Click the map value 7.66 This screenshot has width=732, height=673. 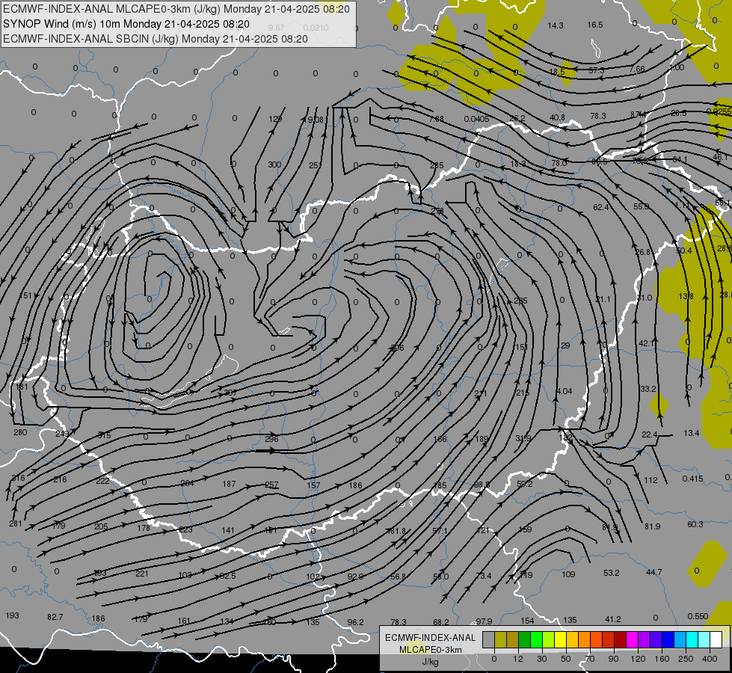point(637,69)
